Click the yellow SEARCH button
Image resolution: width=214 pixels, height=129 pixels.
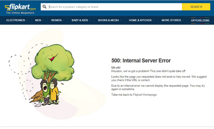[196, 7]
